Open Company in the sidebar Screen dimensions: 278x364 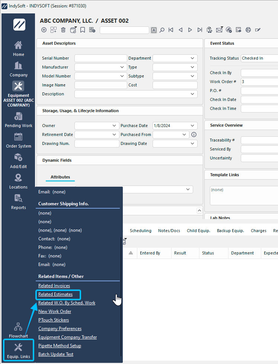click(x=18, y=69)
